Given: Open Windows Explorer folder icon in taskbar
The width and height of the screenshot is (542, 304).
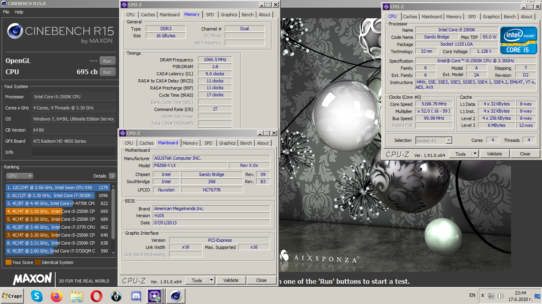Looking at the screenshot, I should tap(77, 296).
